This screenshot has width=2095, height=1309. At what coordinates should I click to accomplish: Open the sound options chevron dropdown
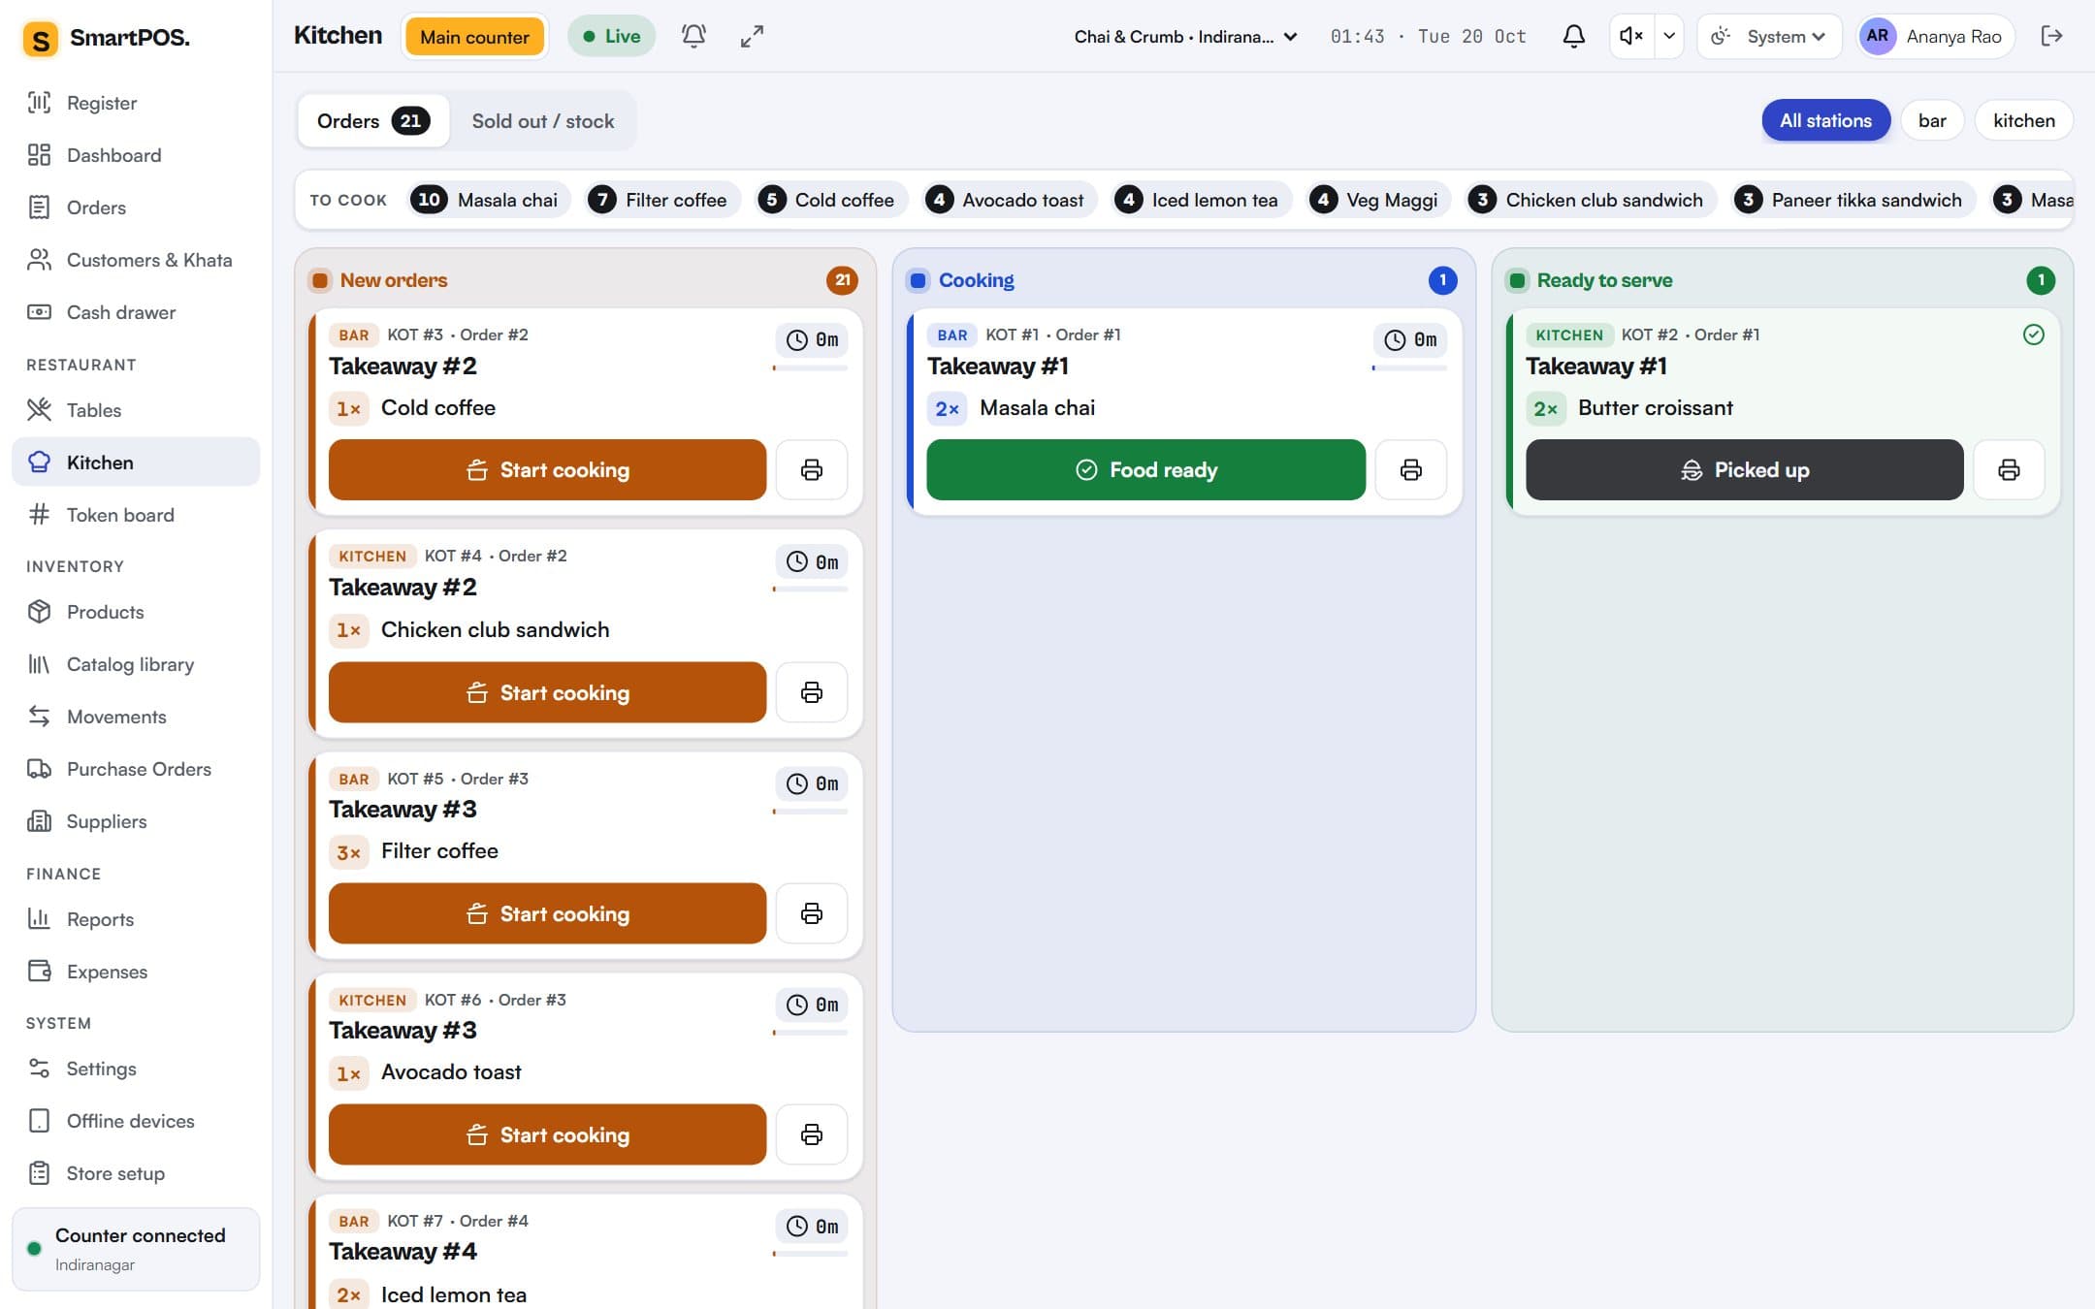[1668, 36]
